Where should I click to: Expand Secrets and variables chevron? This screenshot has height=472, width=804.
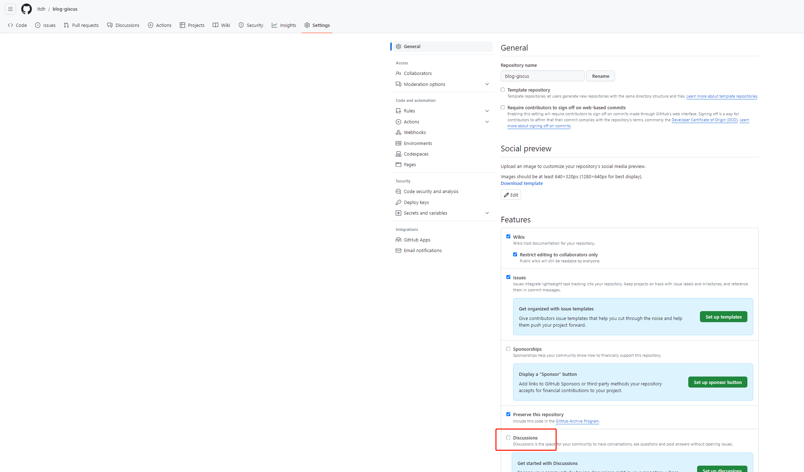click(x=487, y=213)
